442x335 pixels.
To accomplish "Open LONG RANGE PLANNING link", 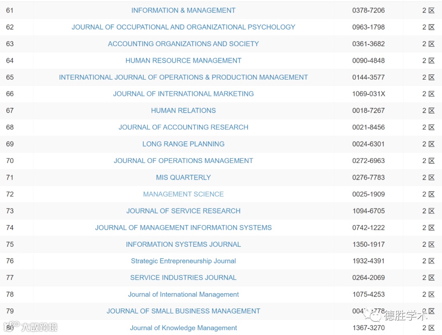I will (183, 144).
